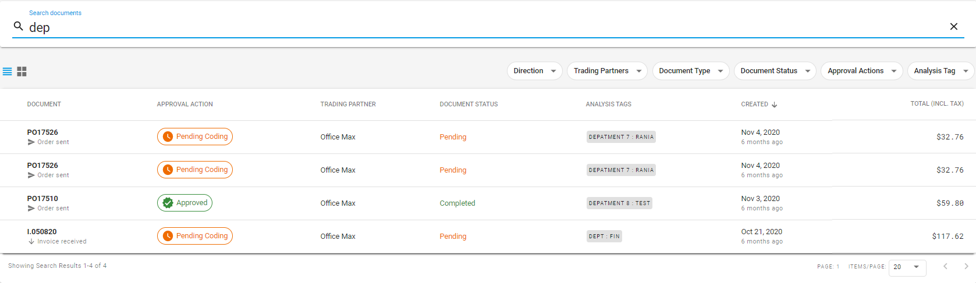
Task: Go to previous page arrow
Action: click(945, 266)
